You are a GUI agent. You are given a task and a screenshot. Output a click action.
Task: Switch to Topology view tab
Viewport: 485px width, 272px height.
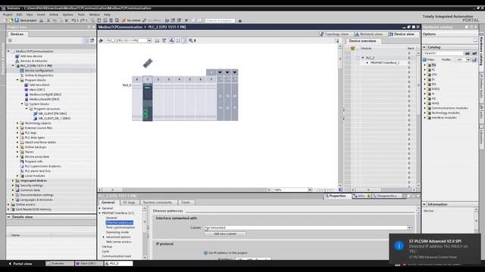[x=335, y=34]
